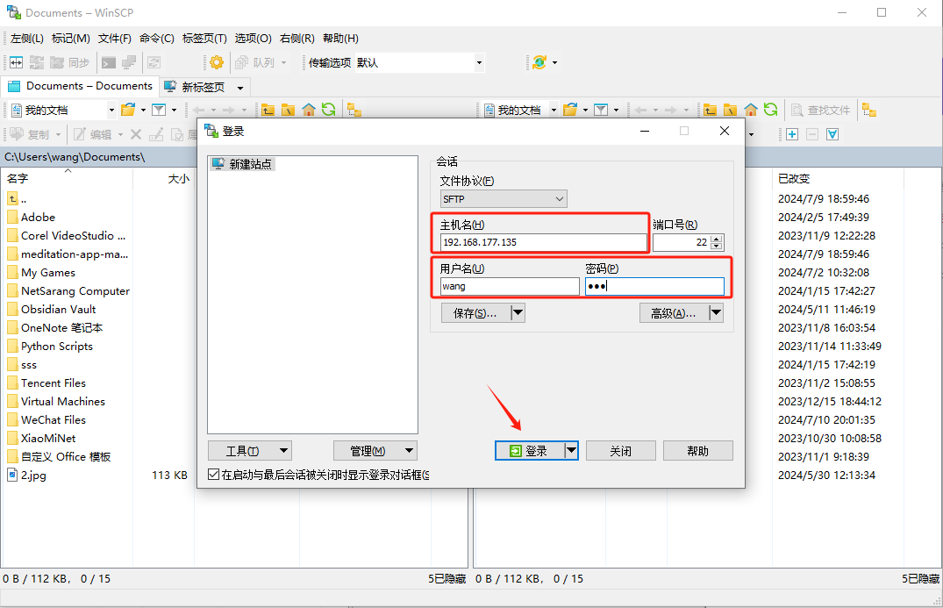
Task: Open the Mark (标记) menu
Action: click(x=71, y=39)
